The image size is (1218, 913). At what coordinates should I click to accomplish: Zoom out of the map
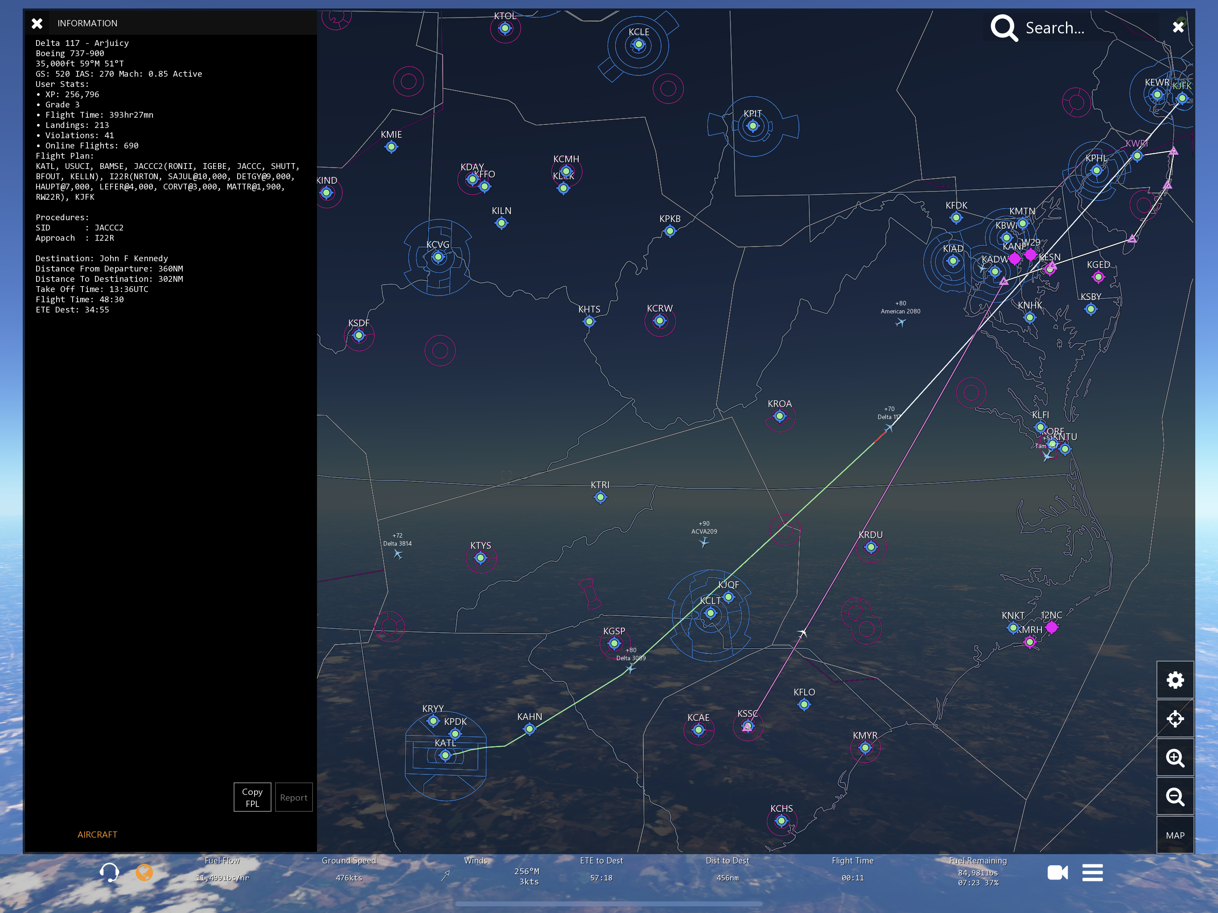(x=1174, y=796)
